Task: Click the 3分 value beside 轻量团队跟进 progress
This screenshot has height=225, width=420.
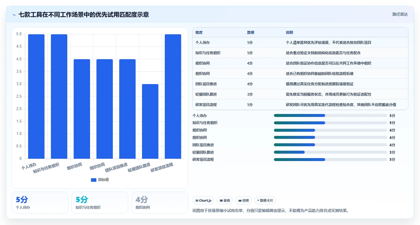Action: click(392, 152)
